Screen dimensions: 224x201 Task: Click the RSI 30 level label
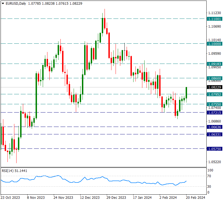click(209, 186)
